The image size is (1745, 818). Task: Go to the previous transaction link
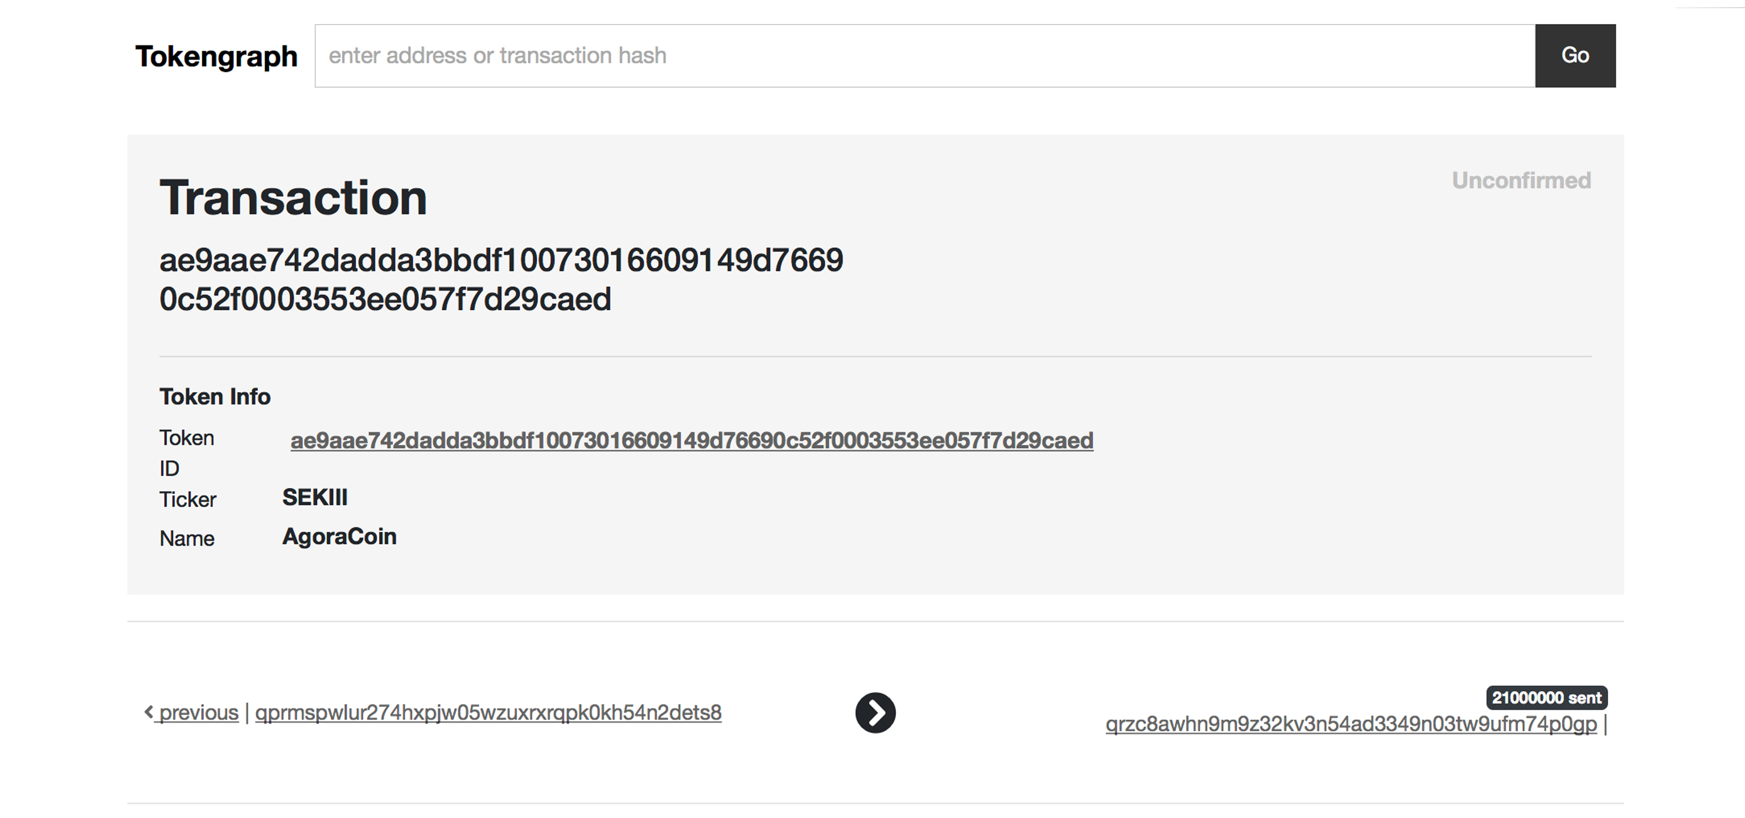click(x=198, y=712)
